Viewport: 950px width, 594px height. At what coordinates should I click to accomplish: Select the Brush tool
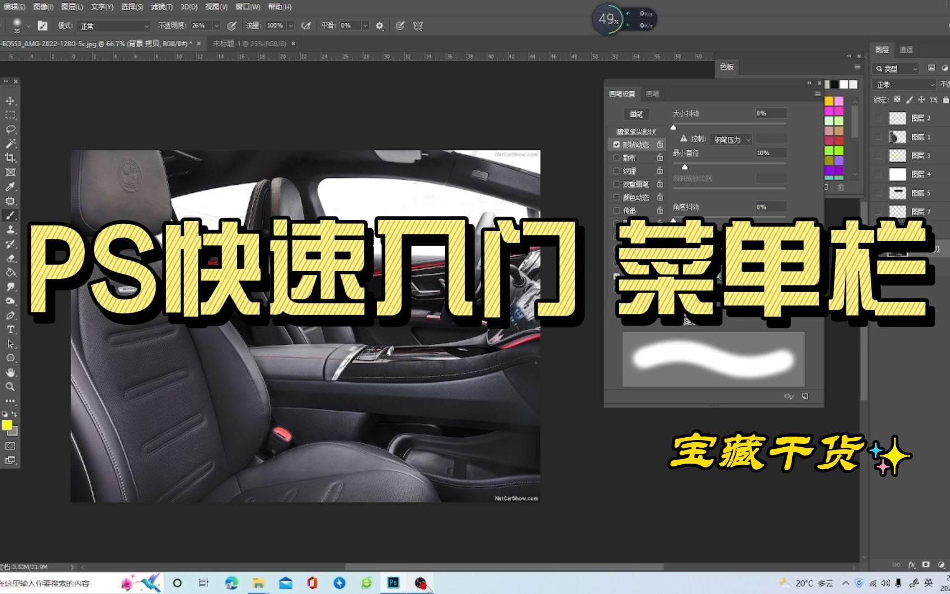pos(10,215)
